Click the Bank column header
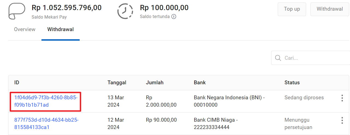This screenshot has height=135, width=350. pyautogui.click(x=200, y=83)
